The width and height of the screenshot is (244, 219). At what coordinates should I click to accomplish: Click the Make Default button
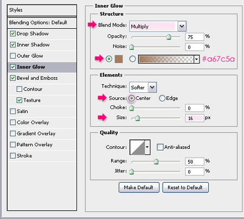pos(139,187)
